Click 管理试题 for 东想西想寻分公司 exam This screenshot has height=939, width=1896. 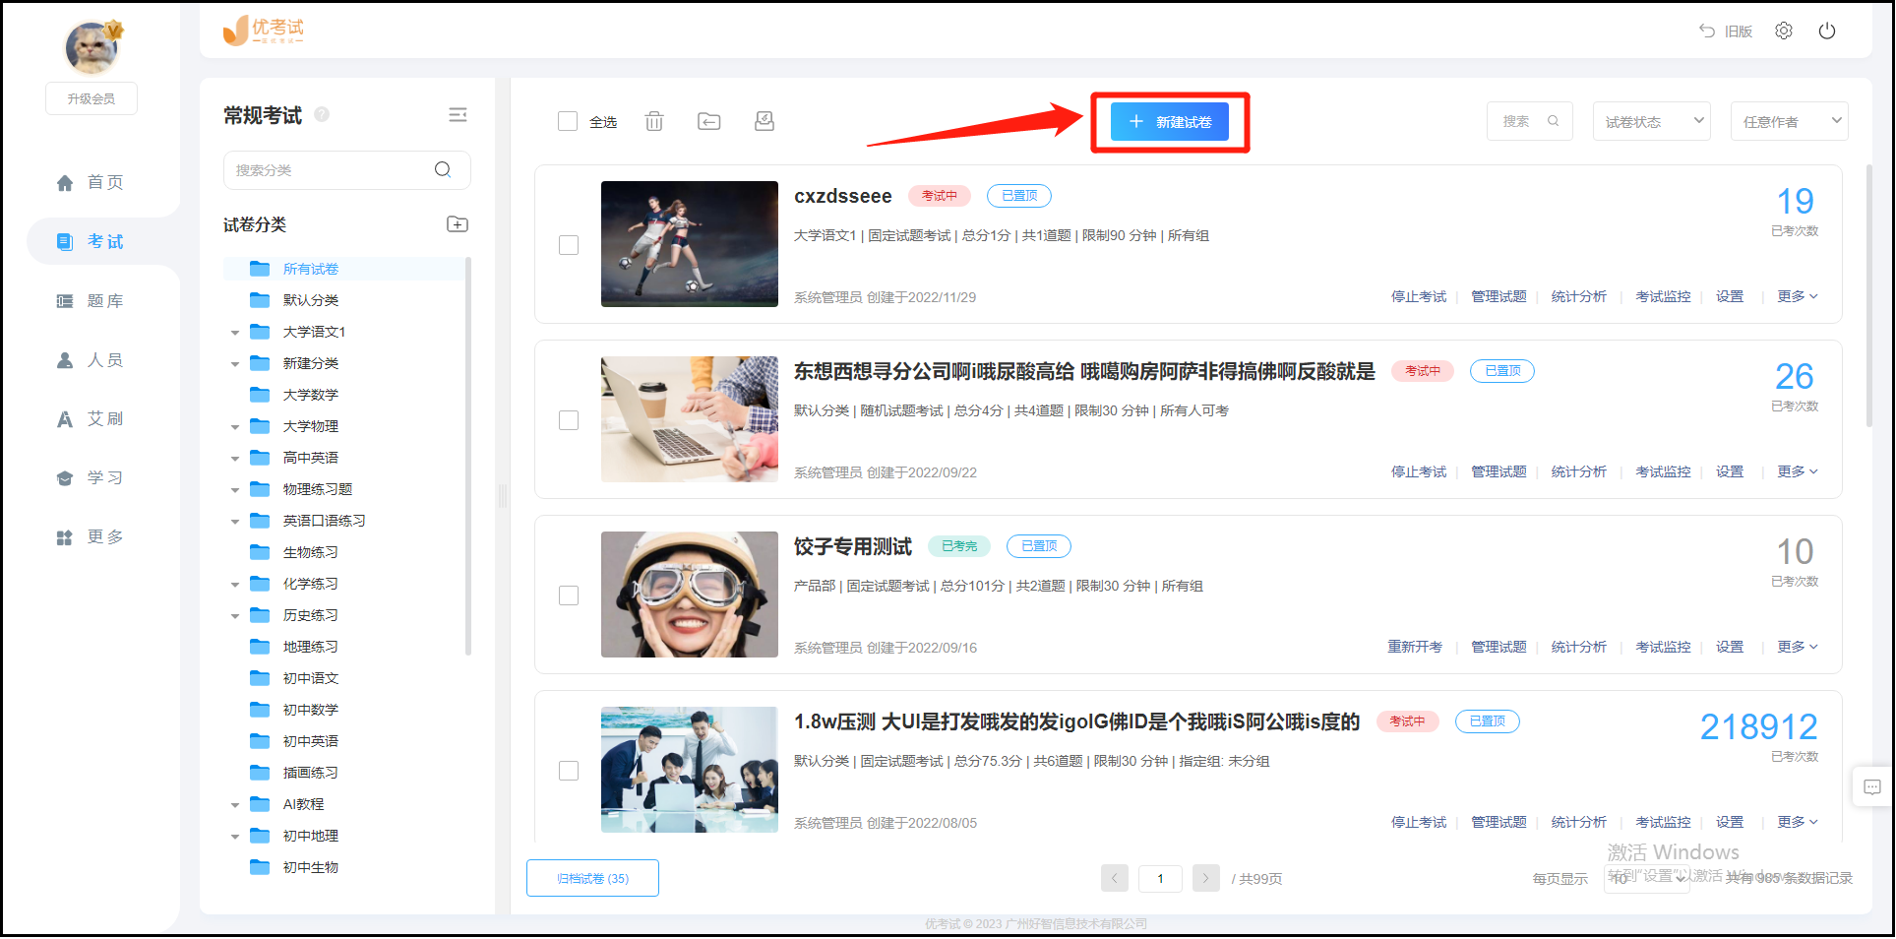[1498, 471]
